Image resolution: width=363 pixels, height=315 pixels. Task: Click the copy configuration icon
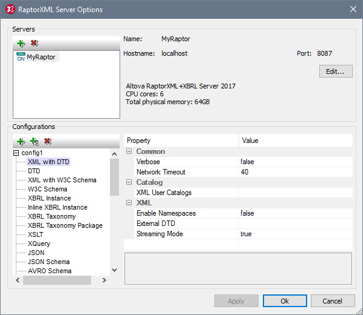tap(34, 141)
